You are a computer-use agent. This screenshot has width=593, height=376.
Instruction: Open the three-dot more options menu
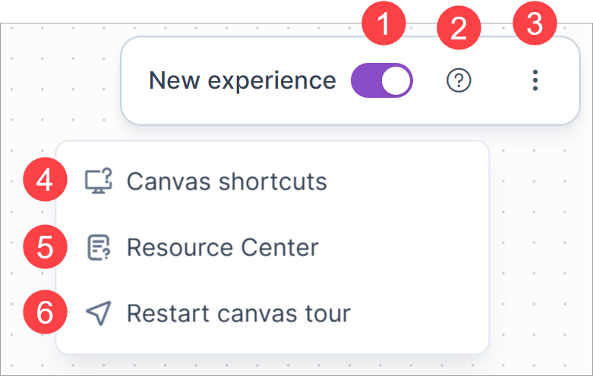coord(535,80)
